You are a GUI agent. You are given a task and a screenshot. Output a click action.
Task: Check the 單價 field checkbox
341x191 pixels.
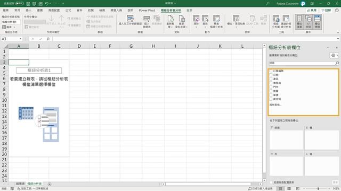coord(271,95)
